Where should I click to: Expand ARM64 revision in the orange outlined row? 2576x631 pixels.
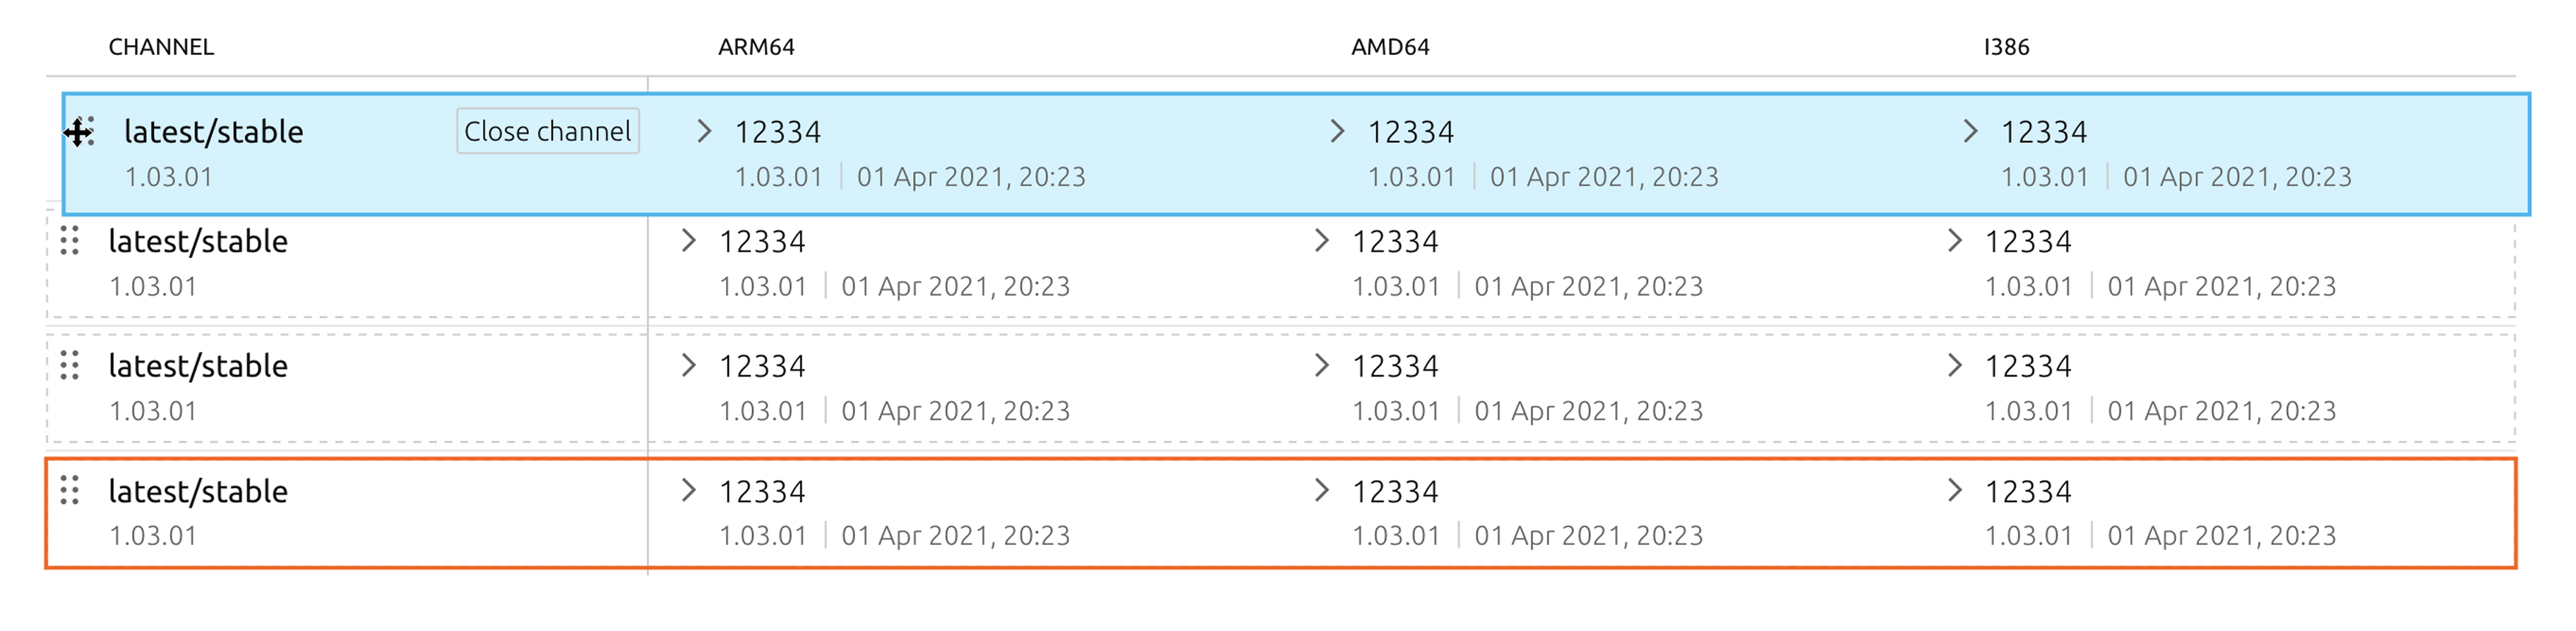tap(688, 490)
